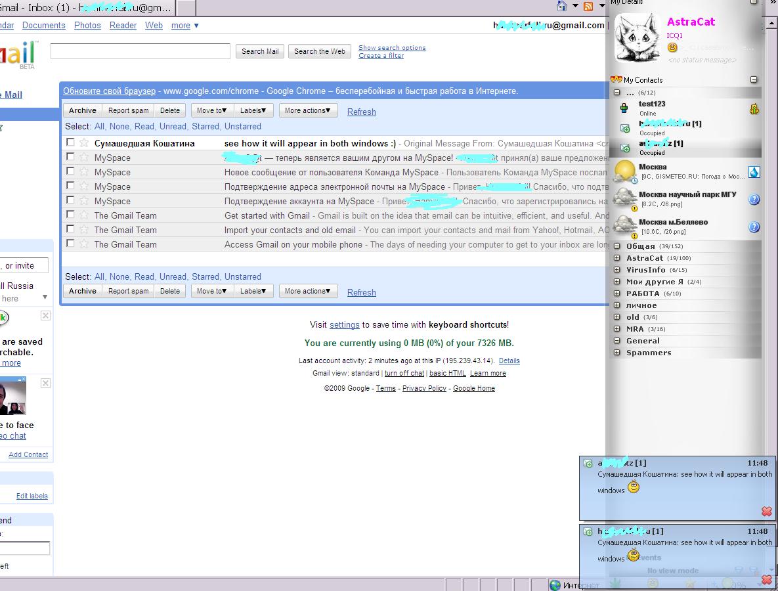
Task: Focus the Gmail search input field
Action: (x=140, y=51)
